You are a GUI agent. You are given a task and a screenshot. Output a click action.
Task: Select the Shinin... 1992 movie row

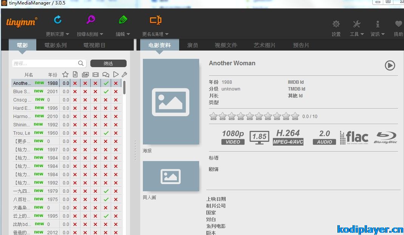[x=67, y=125]
